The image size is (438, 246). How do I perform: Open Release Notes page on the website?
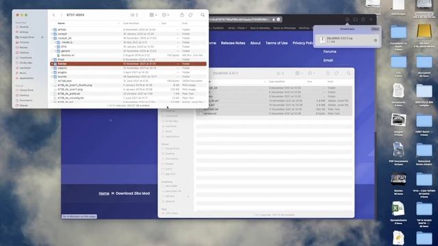click(233, 43)
